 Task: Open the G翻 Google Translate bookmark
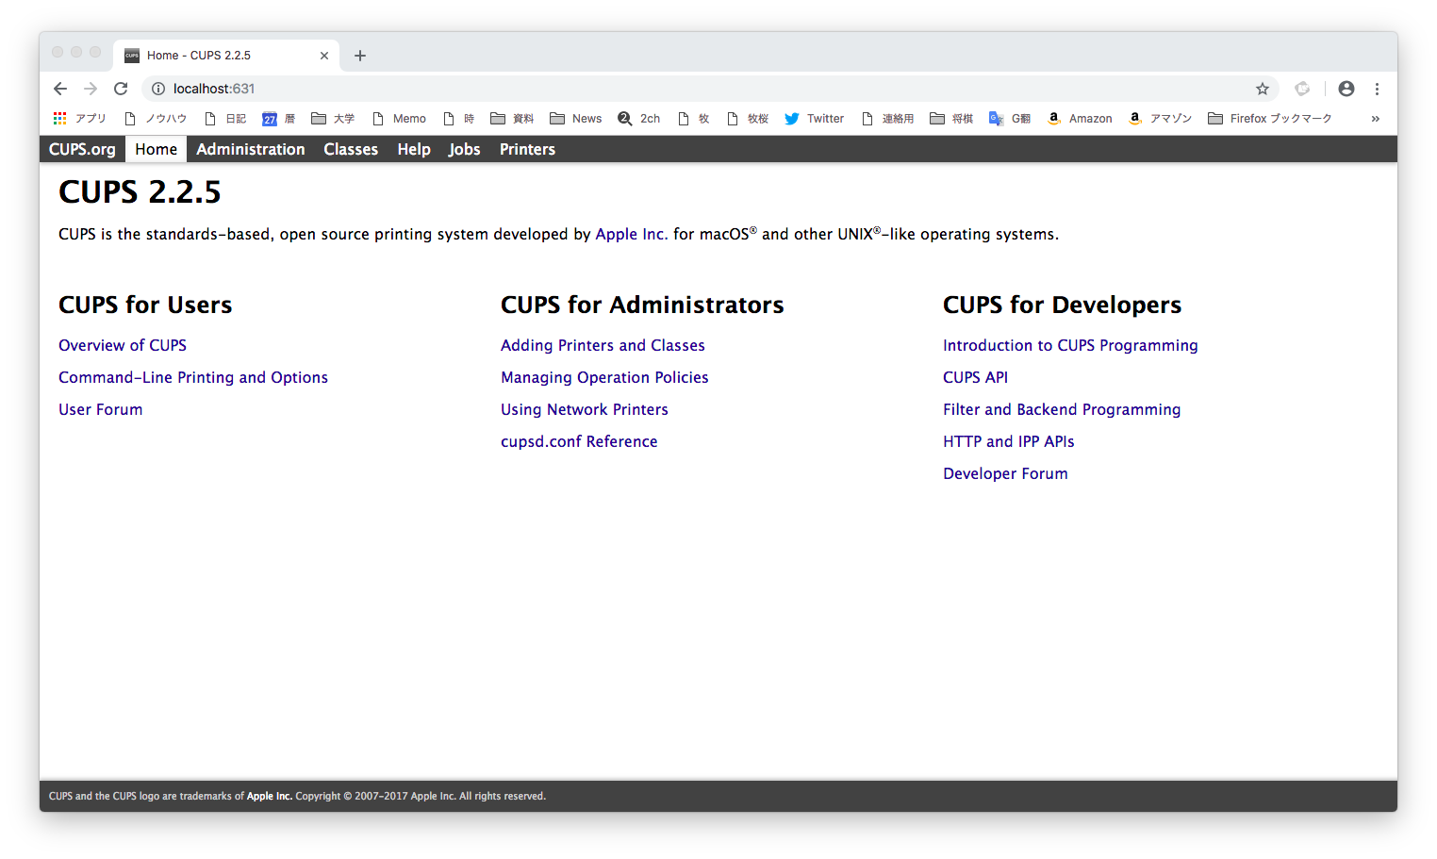tap(1009, 119)
